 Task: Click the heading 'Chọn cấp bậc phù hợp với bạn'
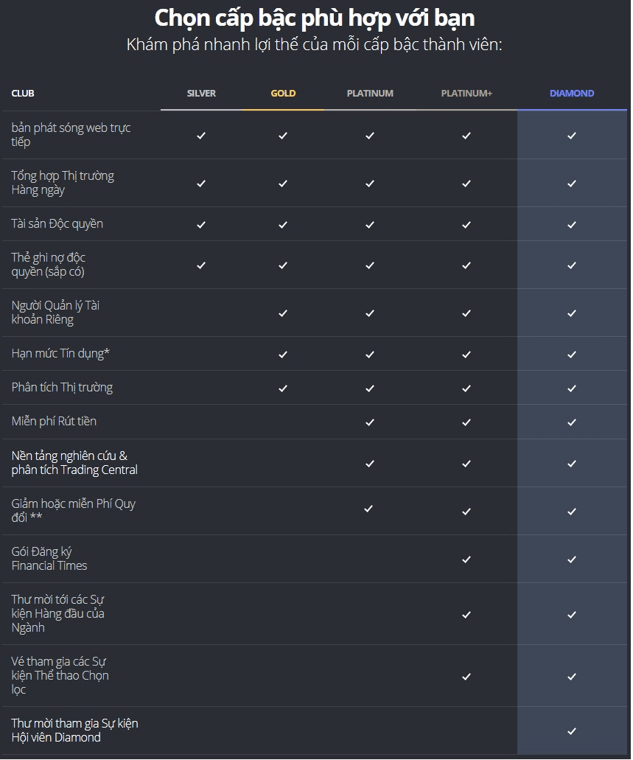[x=315, y=18]
